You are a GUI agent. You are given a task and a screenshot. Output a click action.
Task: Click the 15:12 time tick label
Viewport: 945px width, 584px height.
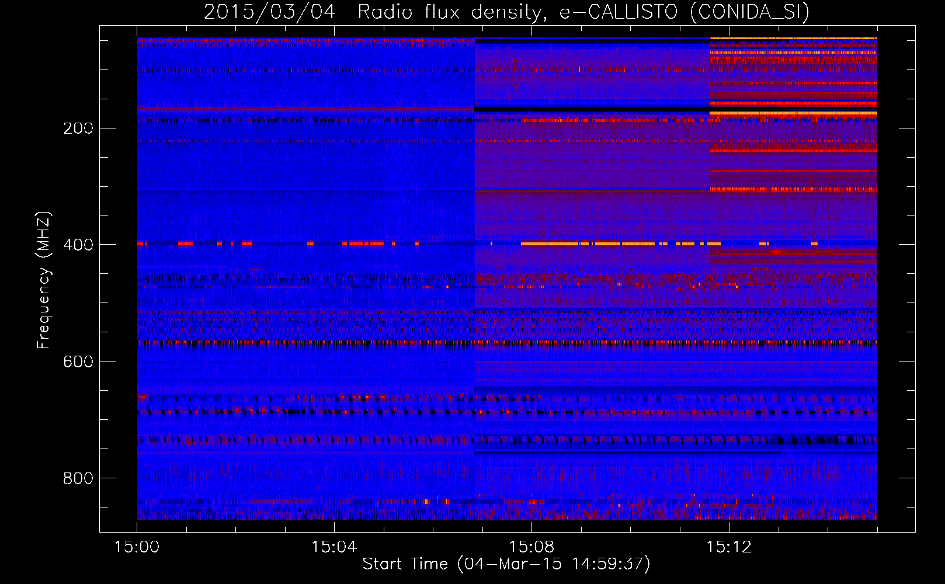(729, 547)
